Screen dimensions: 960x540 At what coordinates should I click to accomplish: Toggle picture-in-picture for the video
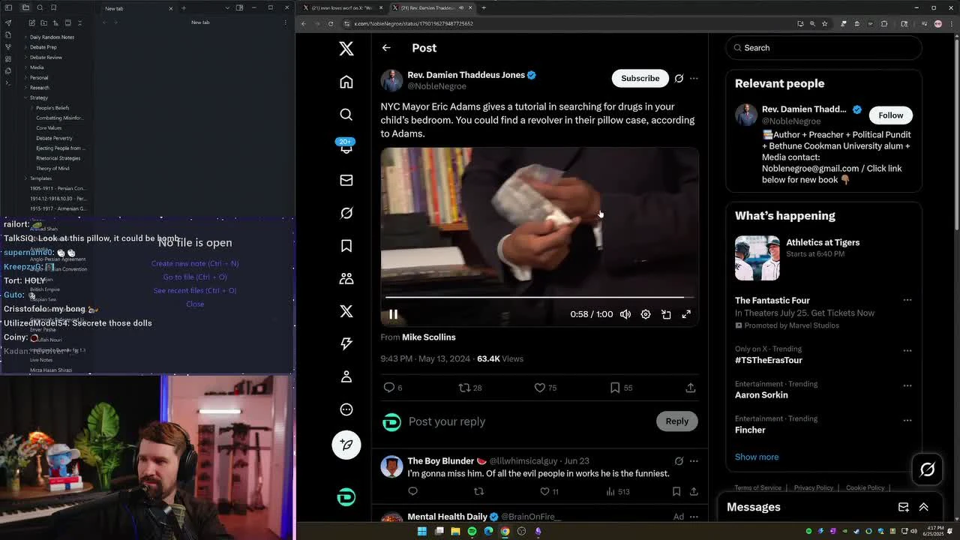666,314
